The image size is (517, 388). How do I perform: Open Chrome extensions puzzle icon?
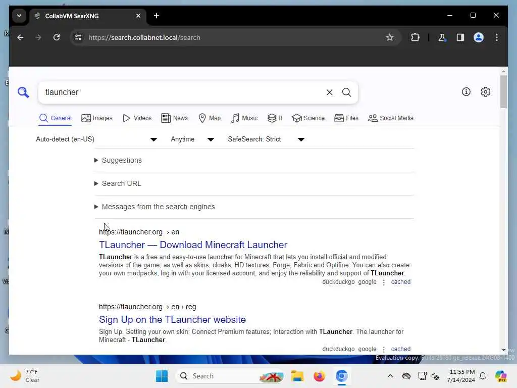coord(415,37)
